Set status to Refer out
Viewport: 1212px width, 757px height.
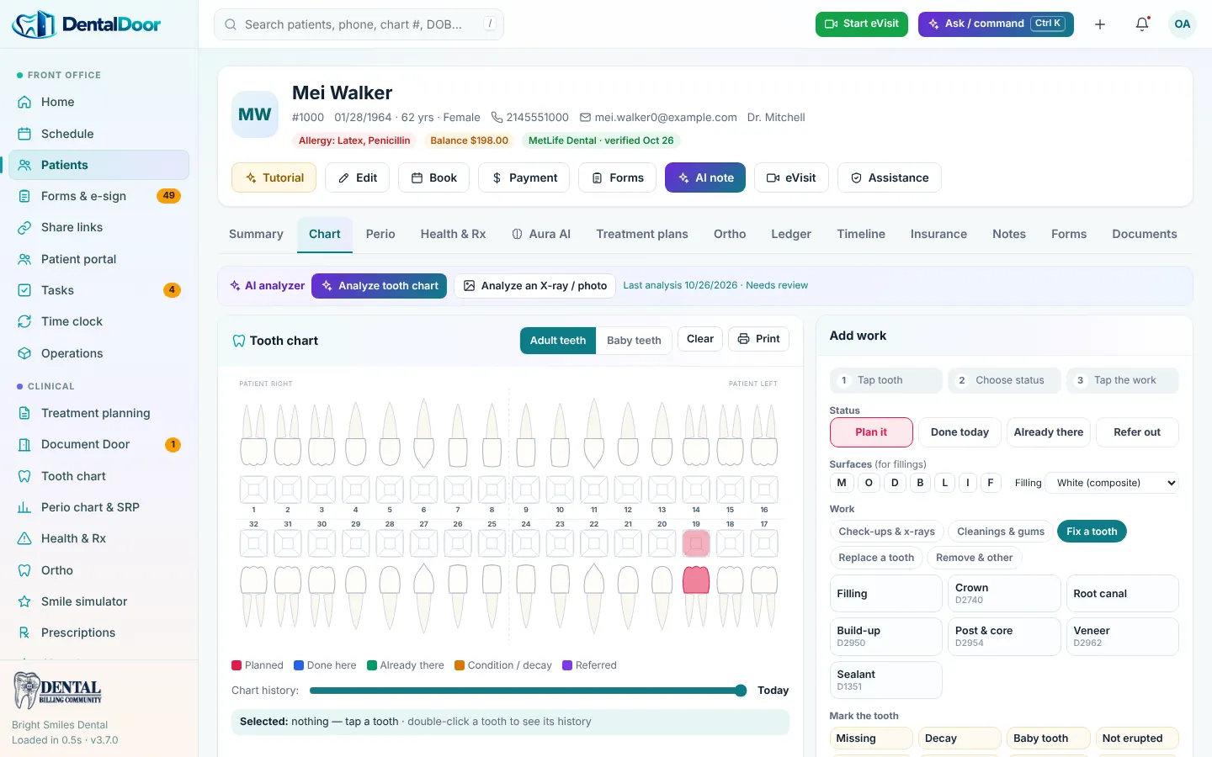pos(1137,432)
